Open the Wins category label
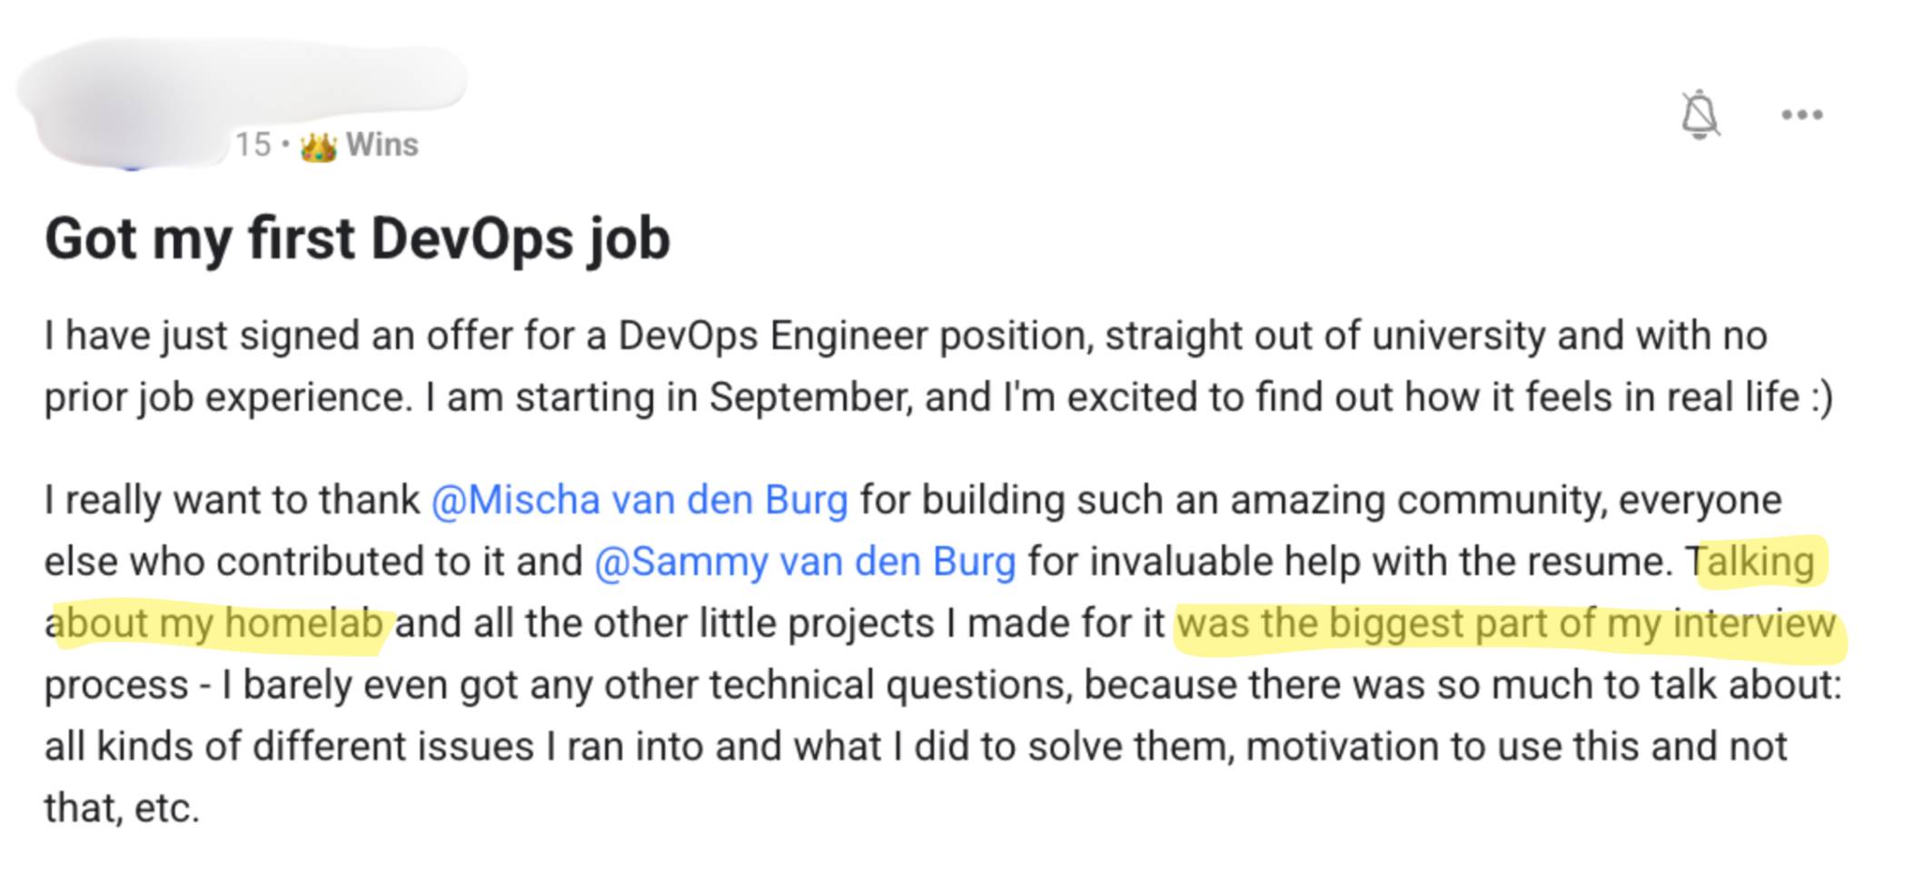The width and height of the screenshot is (1914, 875). coord(382,144)
